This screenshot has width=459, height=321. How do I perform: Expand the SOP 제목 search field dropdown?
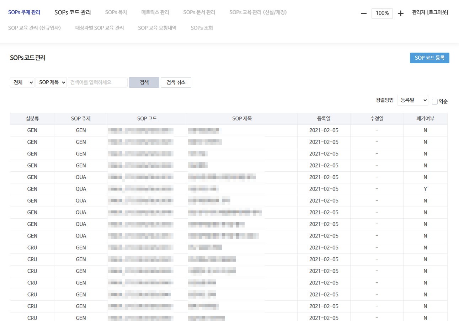(x=51, y=82)
